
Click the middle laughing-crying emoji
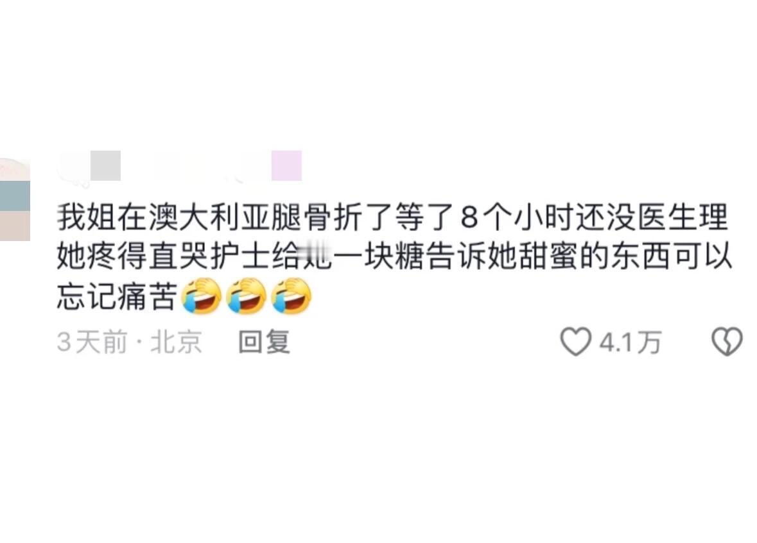pos(247,296)
